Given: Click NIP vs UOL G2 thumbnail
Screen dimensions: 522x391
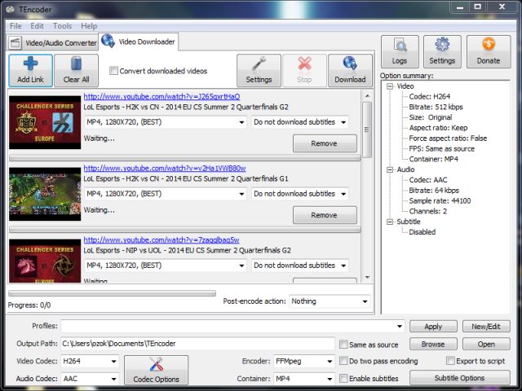Looking at the screenshot, I should 45,261.
